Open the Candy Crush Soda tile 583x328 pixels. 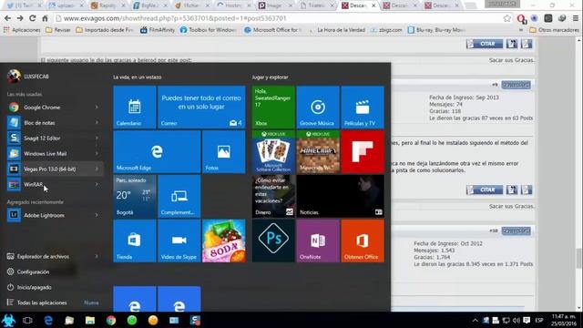pyautogui.click(x=224, y=241)
